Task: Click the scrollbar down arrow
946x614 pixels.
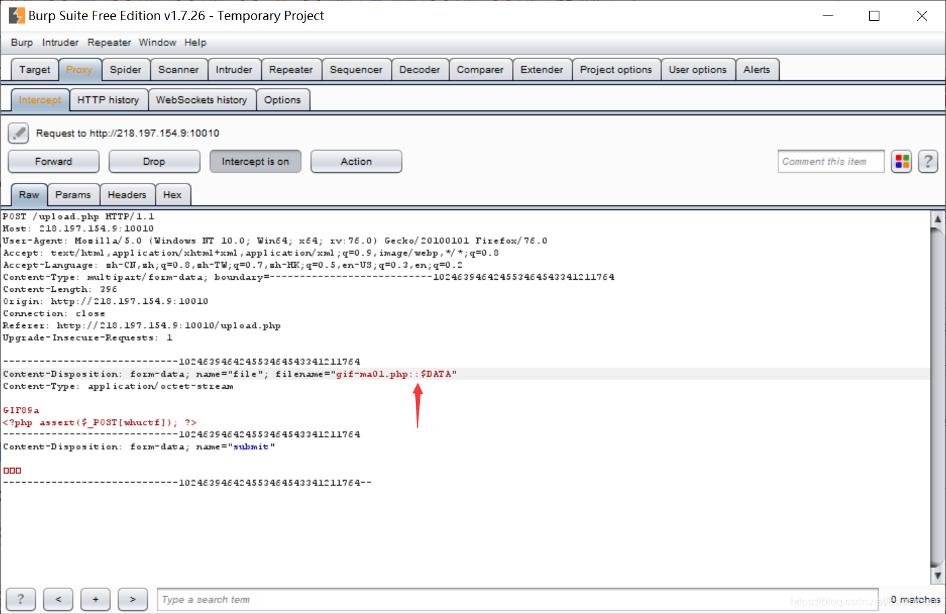Action: (937, 576)
